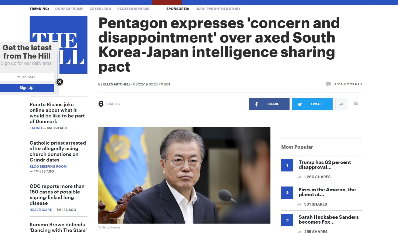Viewport: 398px width, 233px height.
Task: Tweet this article via Twitter button
Action: click(312, 104)
